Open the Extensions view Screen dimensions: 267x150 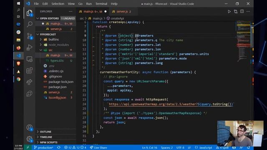point(30,70)
